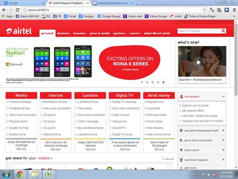Viewport: 238px width, 179px height.
Task: Open Excel from the taskbar
Action: pos(49,174)
